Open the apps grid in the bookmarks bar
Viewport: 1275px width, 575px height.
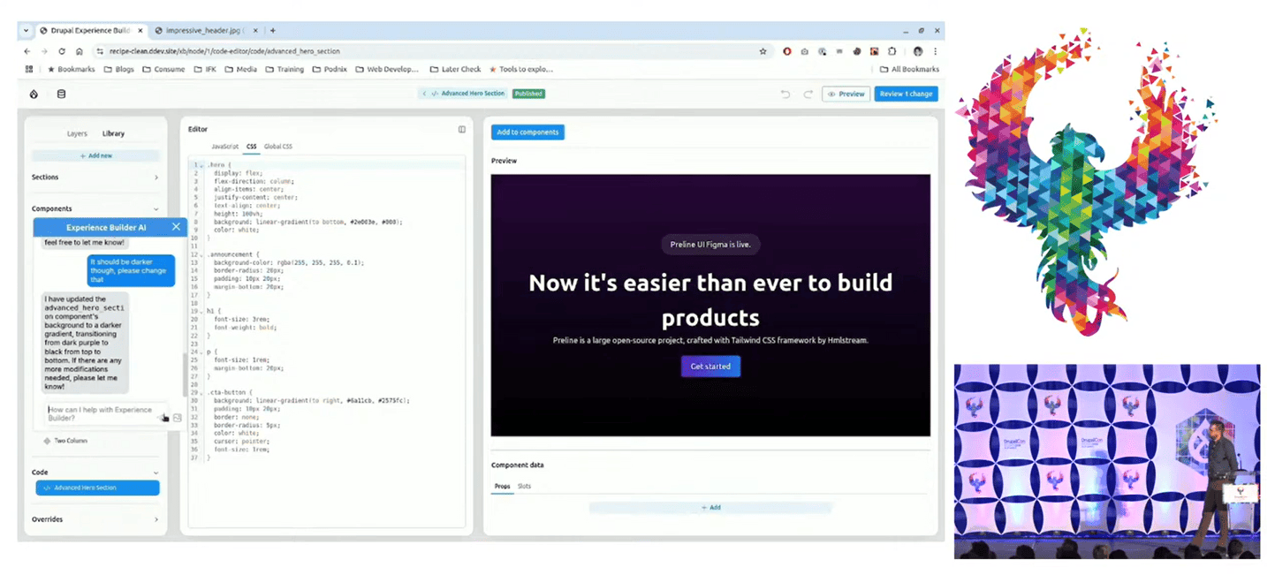(29, 69)
